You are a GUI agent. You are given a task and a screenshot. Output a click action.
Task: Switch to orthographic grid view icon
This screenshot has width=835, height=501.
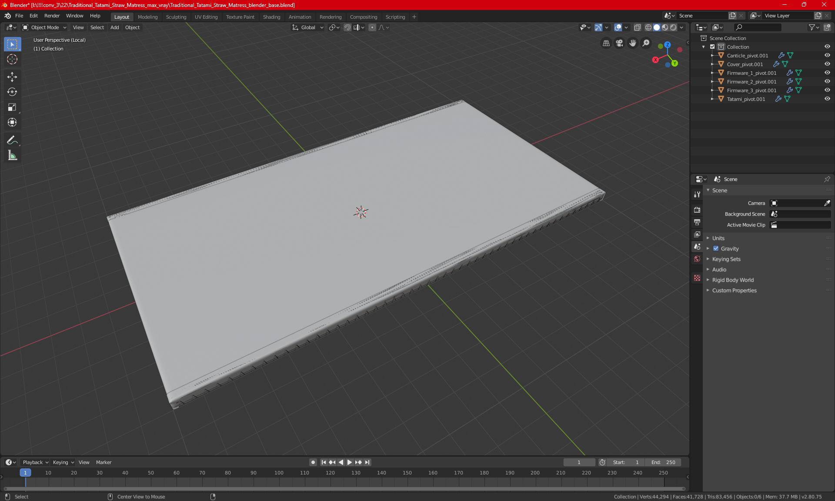pos(606,43)
